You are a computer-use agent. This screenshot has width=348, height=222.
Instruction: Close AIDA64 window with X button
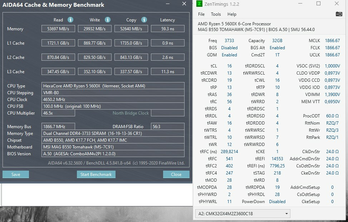[x=184, y=4]
